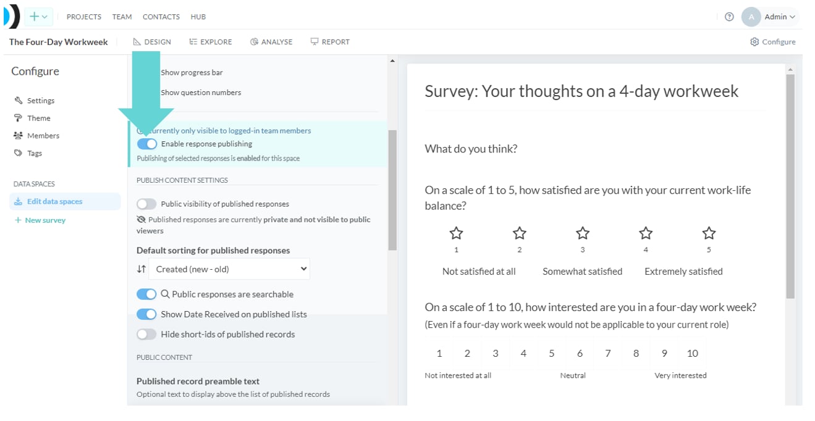Image resolution: width=815 pixels, height=421 pixels.
Task: Switch to the EXPLORE tab
Action: click(211, 42)
